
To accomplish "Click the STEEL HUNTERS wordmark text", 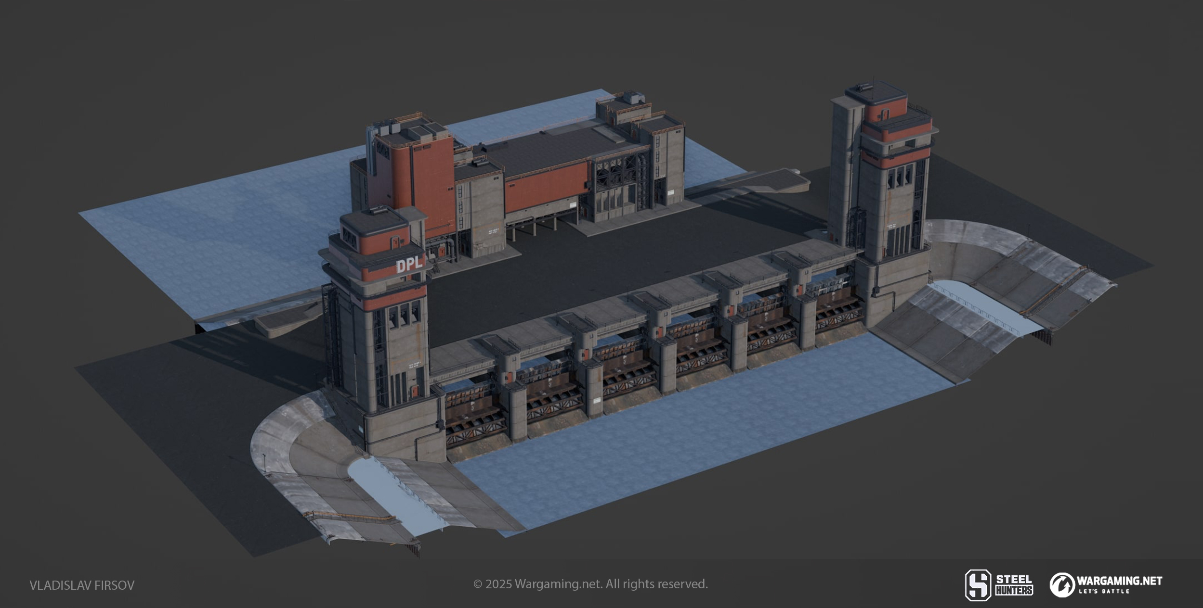I will 1014,585.
